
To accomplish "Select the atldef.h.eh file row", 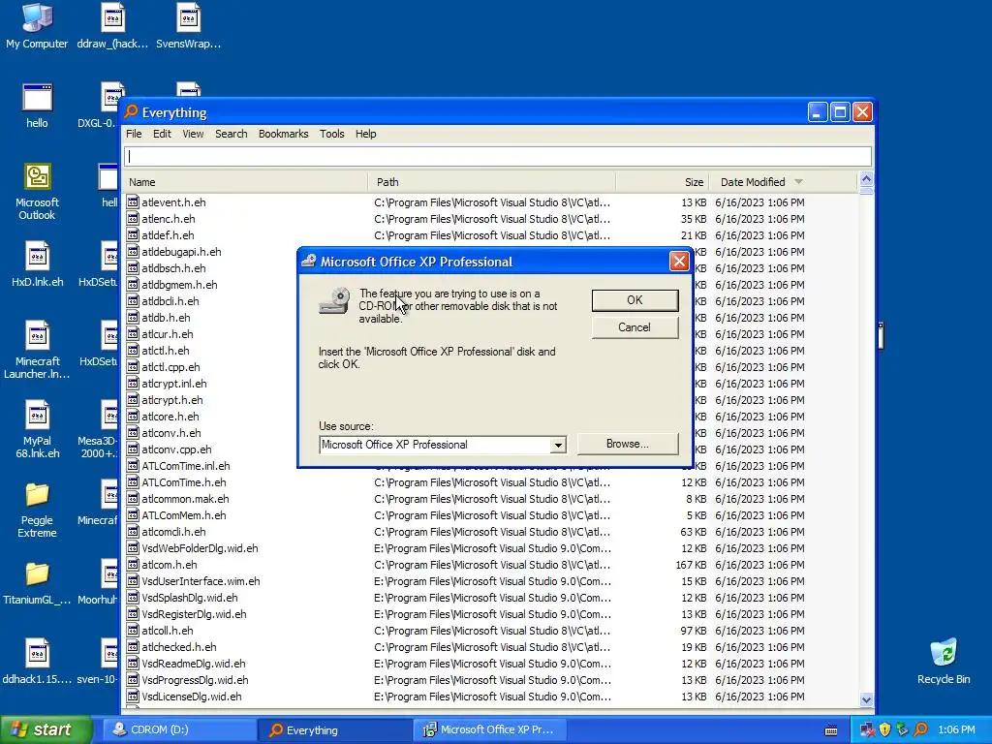I will pos(489,234).
